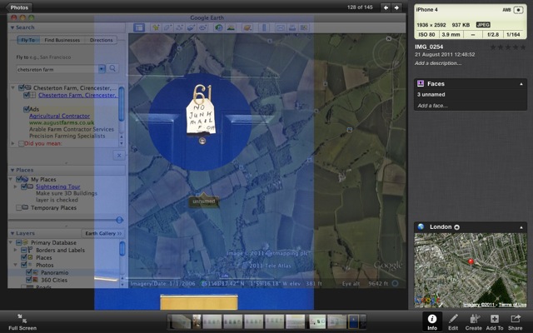
Task: Click the print icon in Google Earth
Action: (x=292, y=27)
